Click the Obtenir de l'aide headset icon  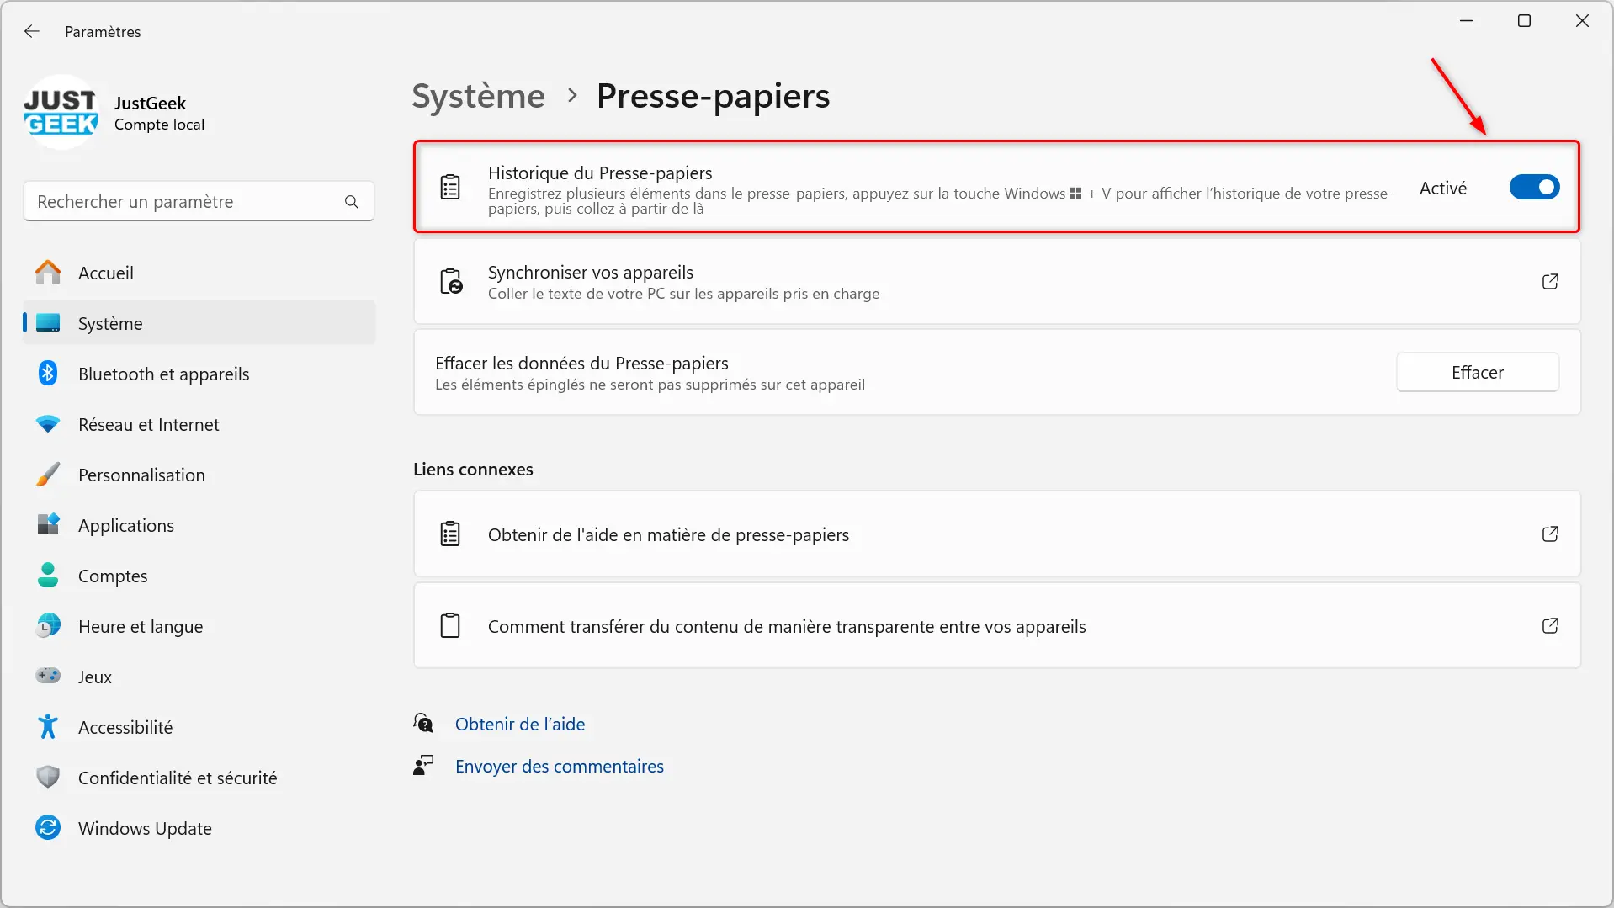pyautogui.click(x=423, y=723)
